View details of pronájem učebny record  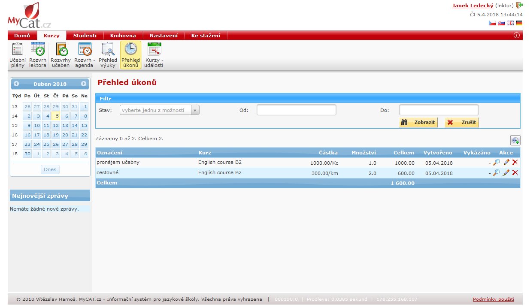click(x=497, y=162)
